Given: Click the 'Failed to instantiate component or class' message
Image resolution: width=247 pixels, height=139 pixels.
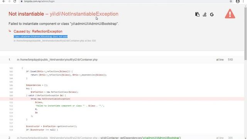Looking at the screenshot, I should pyautogui.click(x=64, y=24).
